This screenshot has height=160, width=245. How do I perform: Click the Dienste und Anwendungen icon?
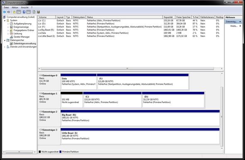tap(8, 47)
